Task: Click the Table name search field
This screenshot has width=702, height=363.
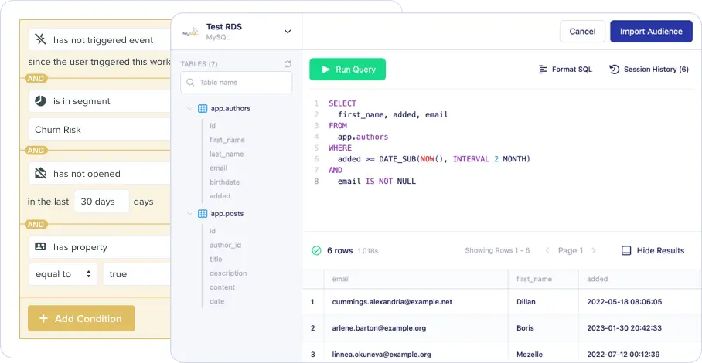Action: click(237, 83)
